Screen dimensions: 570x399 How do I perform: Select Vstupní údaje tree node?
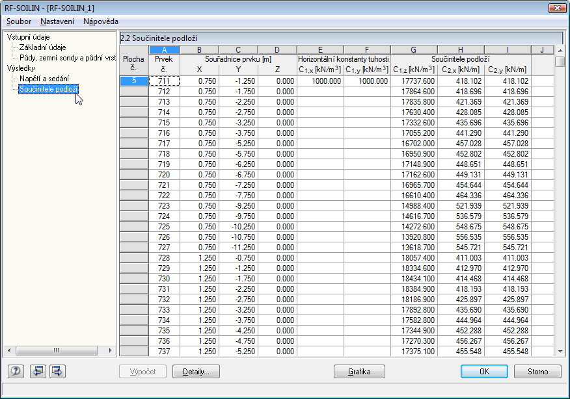click(29, 37)
